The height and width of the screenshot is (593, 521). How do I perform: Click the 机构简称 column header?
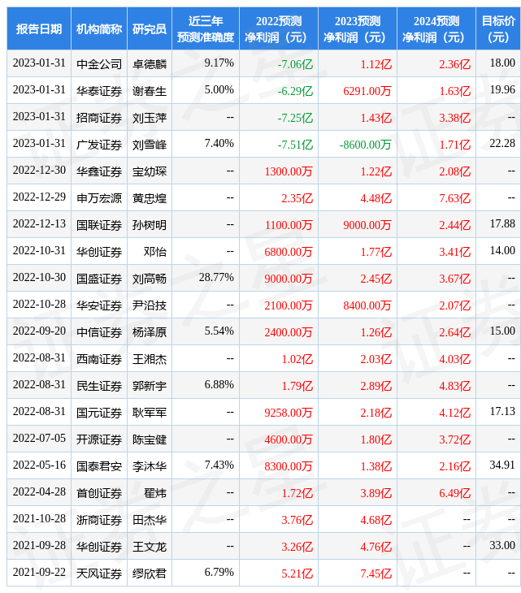pyautogui.click(x=99, y=29)
